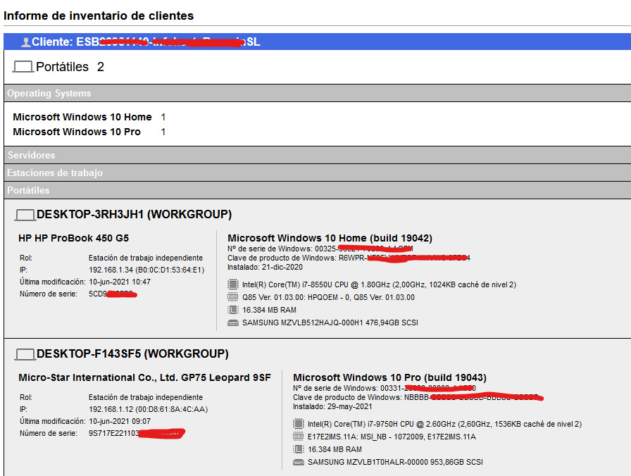Click the Instalado: 21-dic-2020 line
631x476 pixels.
pyautogui.click(x=265, y=267)
